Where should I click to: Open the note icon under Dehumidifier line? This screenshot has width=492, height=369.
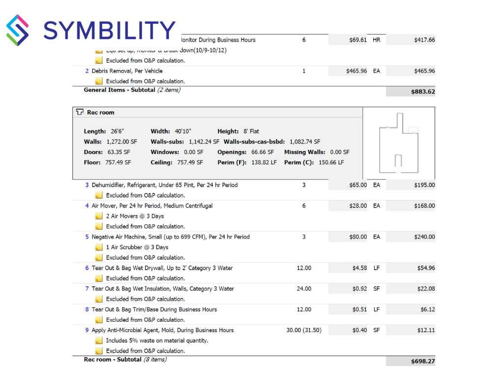[x=99, y=195]
